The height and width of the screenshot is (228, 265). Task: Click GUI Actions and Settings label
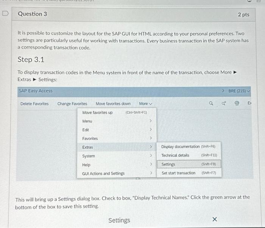[103, 174]
